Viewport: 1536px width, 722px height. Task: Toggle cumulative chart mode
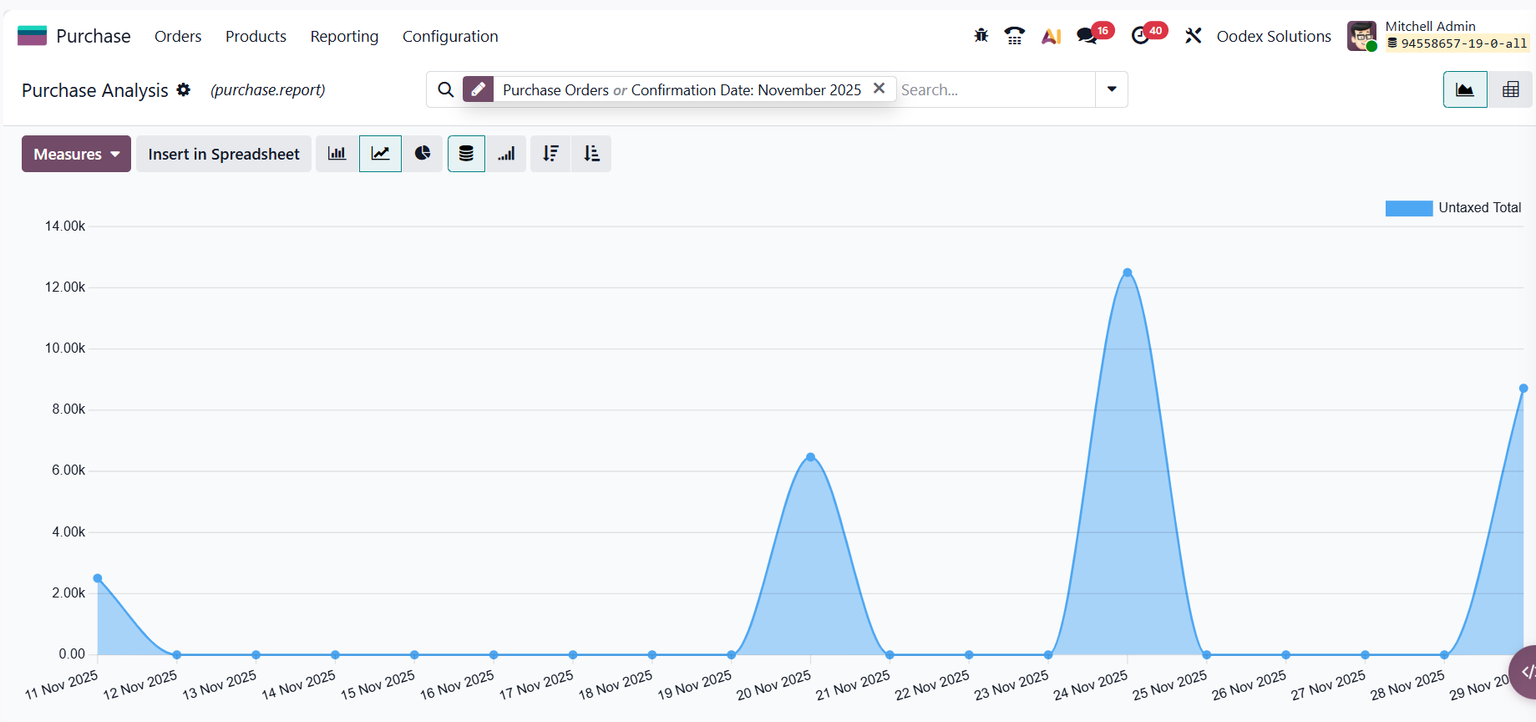(x=506, y=154)
